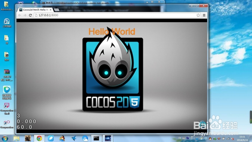Image resolution: width=252 pixels, height=142 pixels.
Task: Open QQ browser penguin icon on taskbar
Action: [62, 138]
